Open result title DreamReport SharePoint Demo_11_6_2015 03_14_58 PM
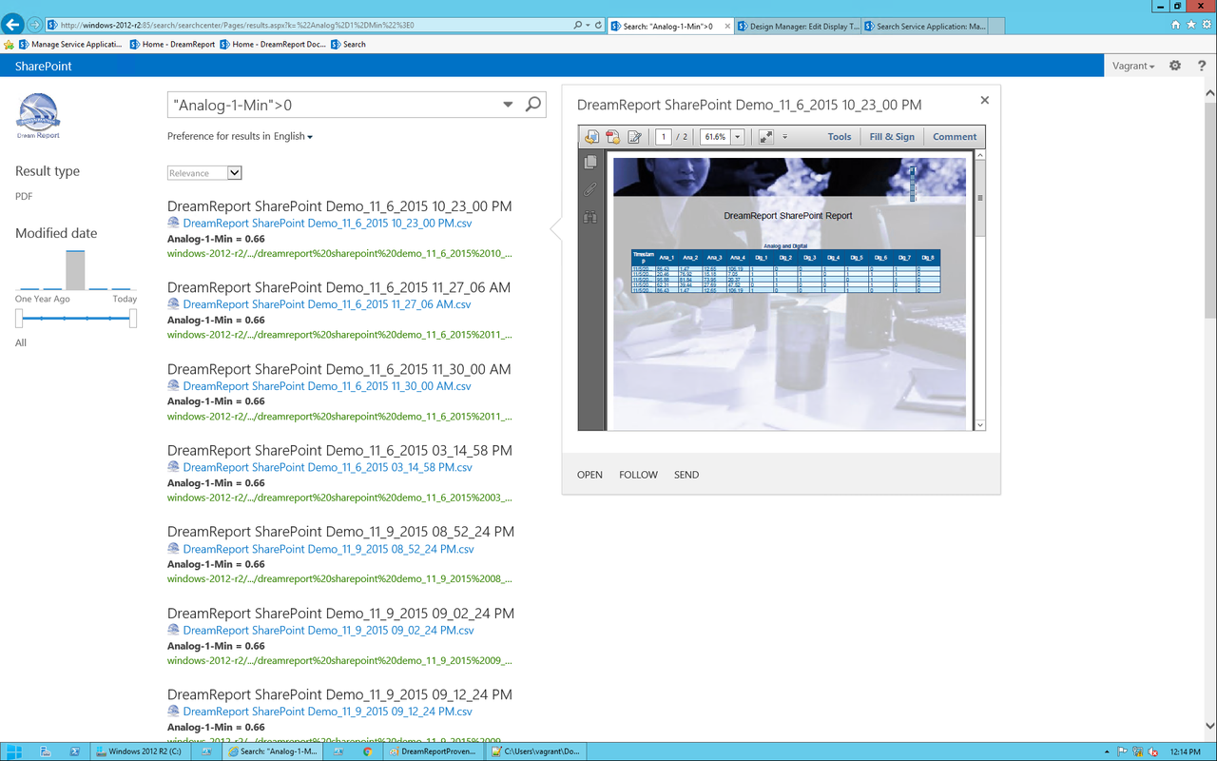 pos(339,450)
